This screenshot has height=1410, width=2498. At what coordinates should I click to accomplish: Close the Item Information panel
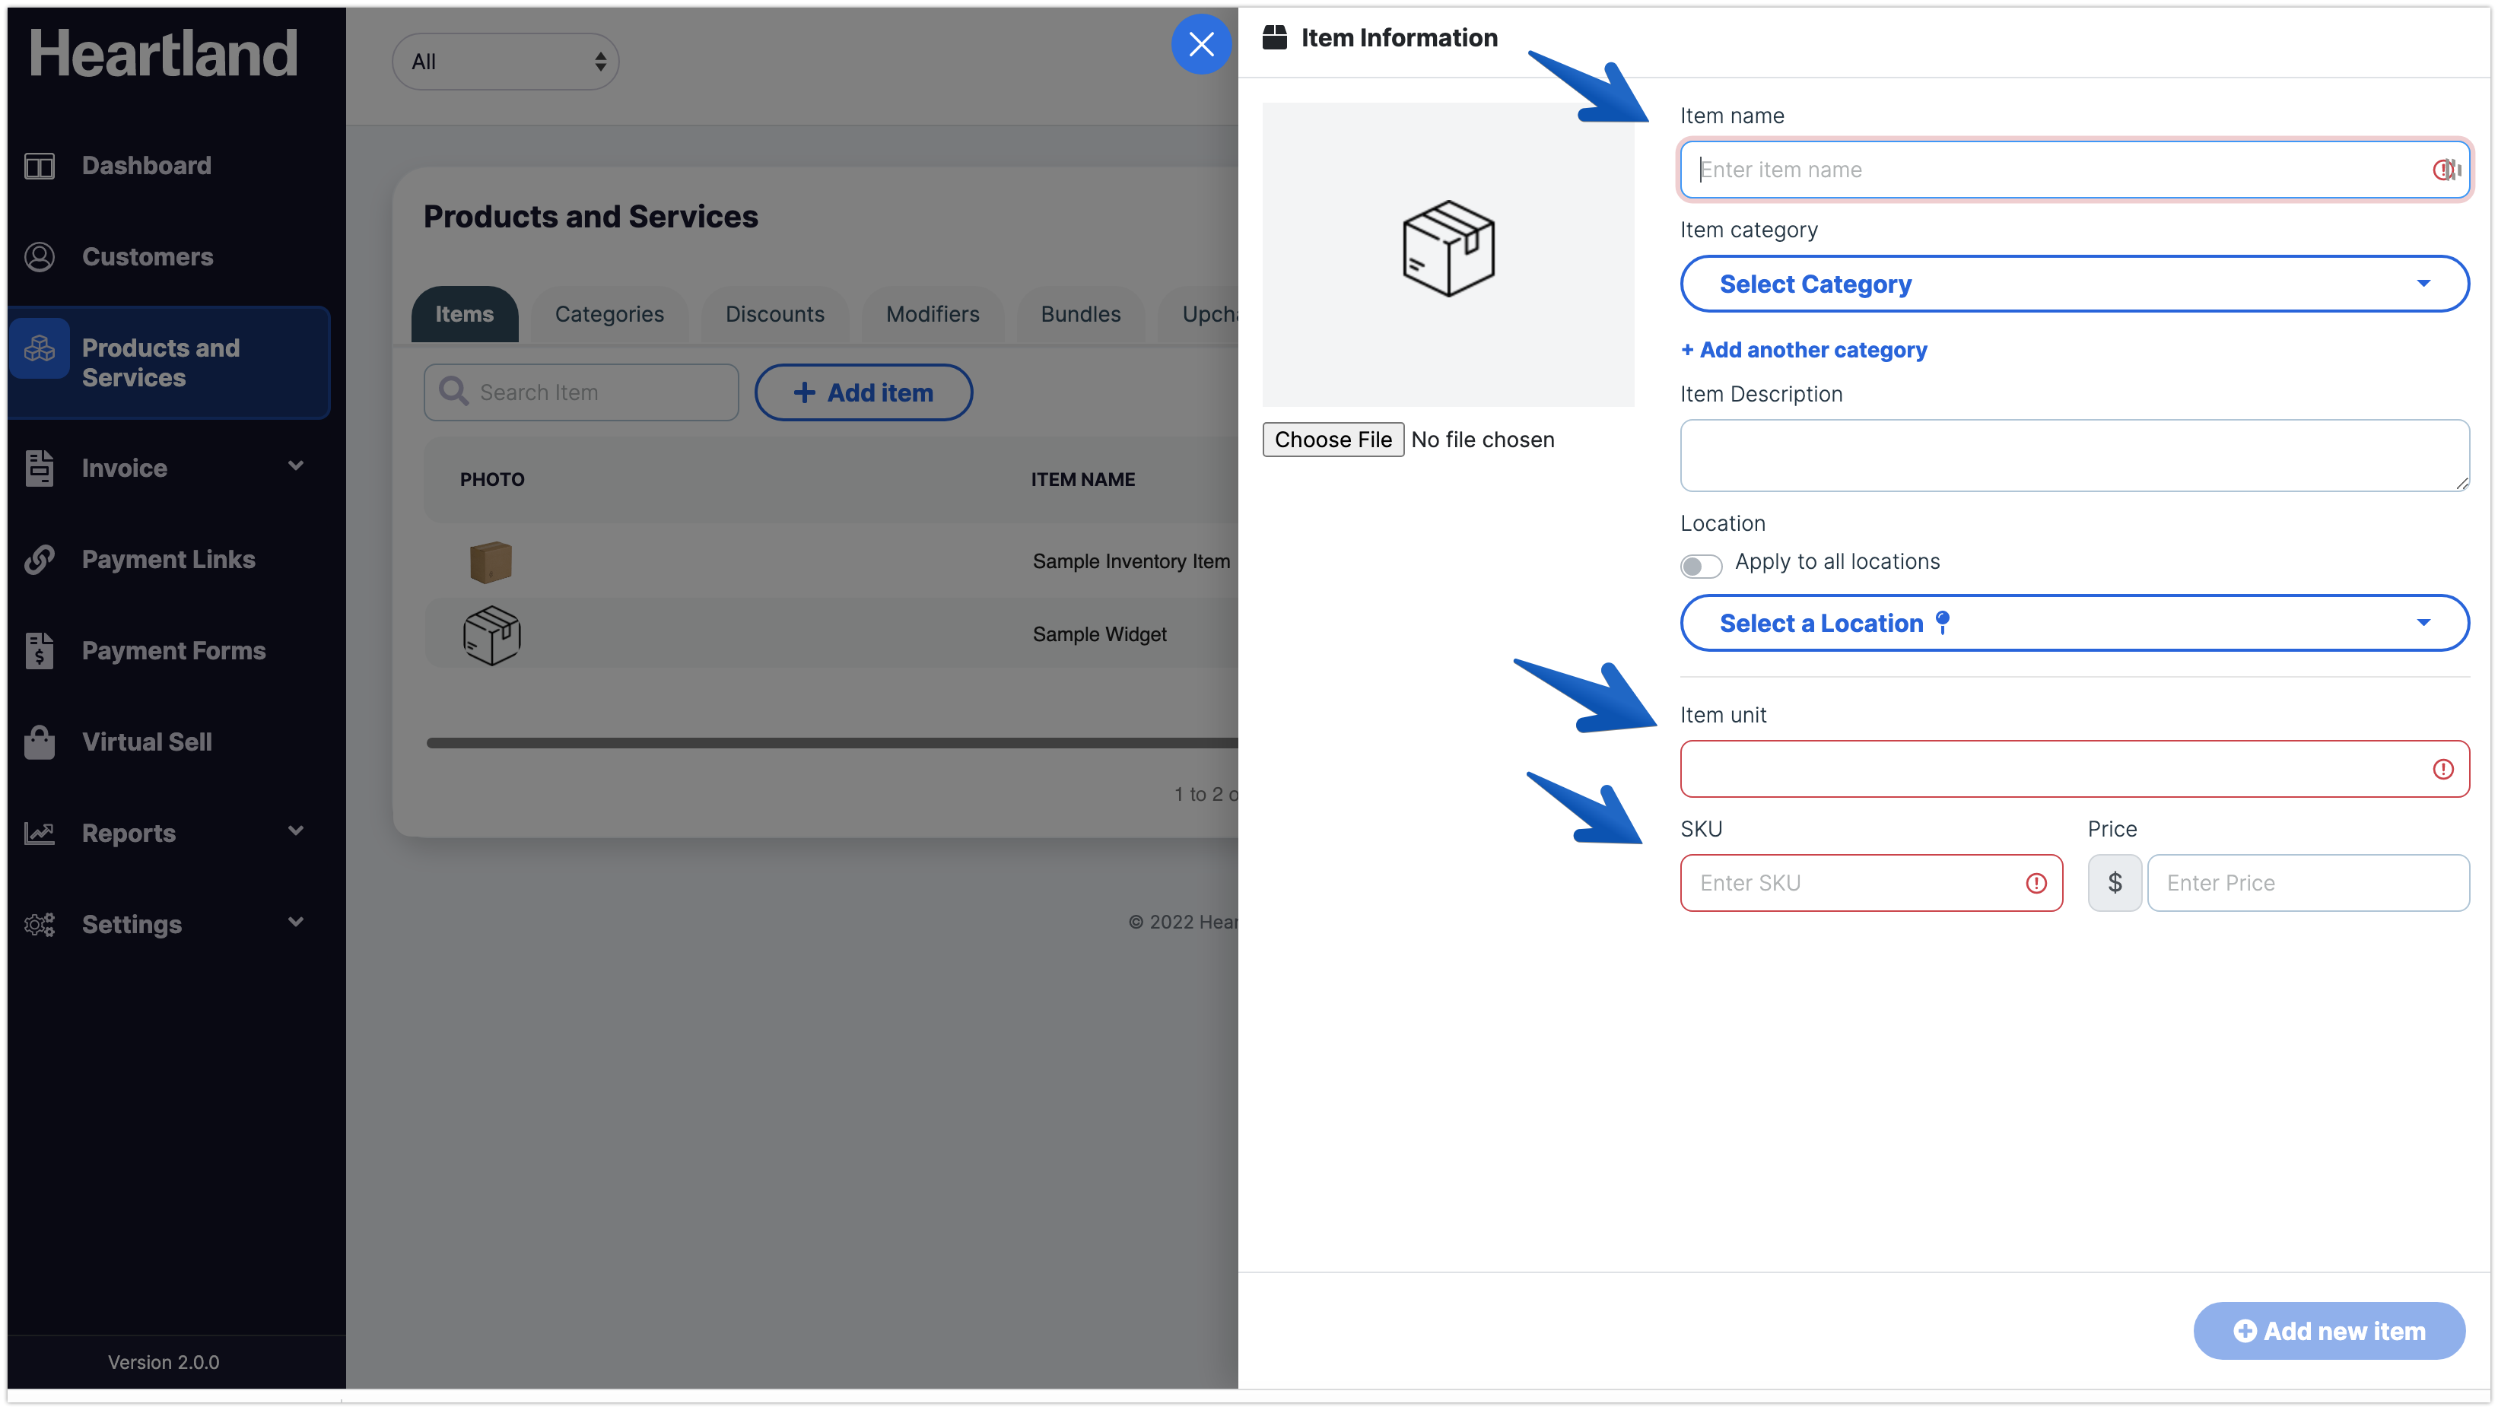(x=1200, y=43)
